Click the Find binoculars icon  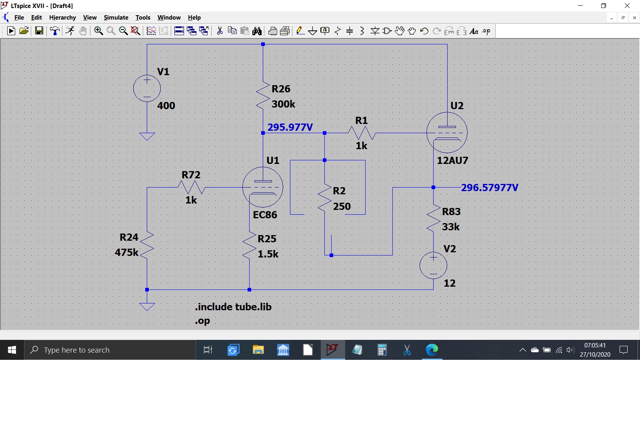pyautogui.click(x=257, y=31)
